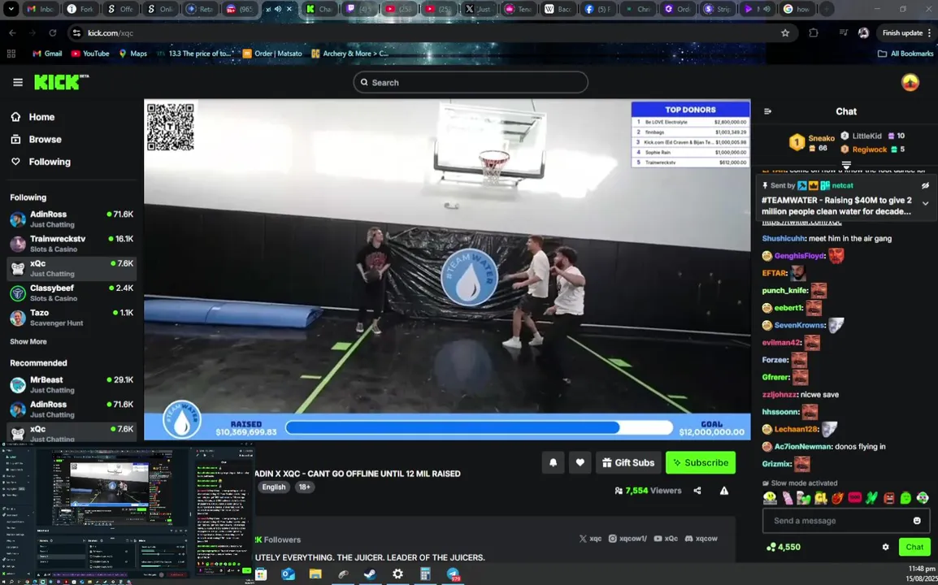Open the Maps bookmark

(132, 54)
